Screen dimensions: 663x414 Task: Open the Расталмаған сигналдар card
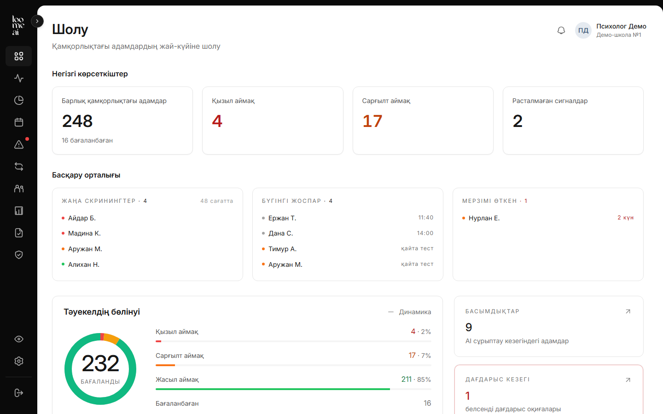point(573,121)
